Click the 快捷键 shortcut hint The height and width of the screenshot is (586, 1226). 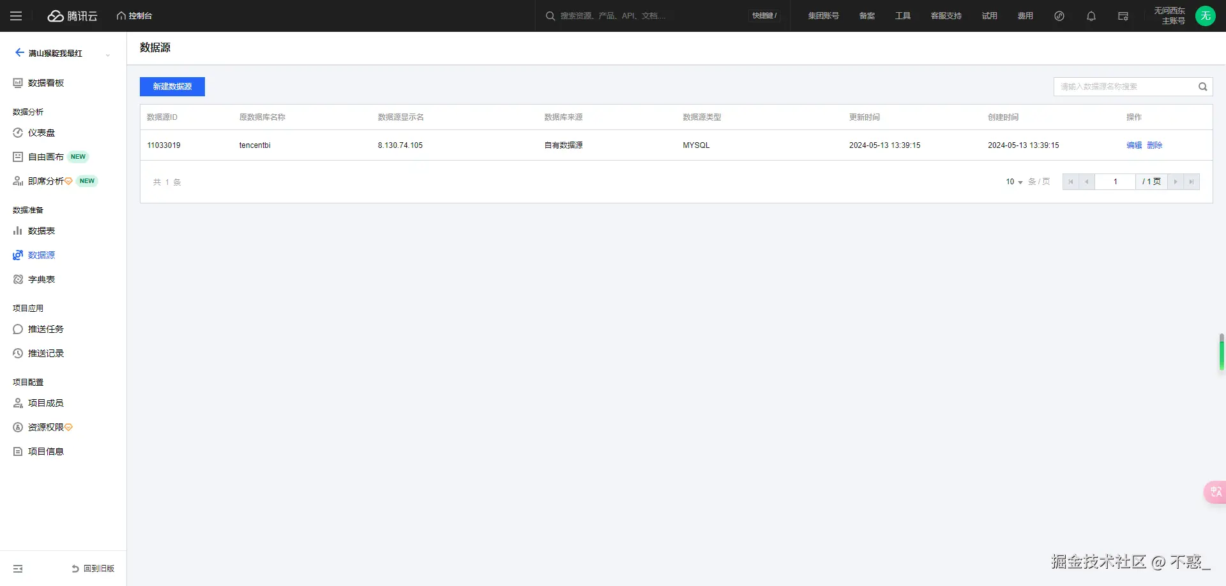(x=764, y=16)
